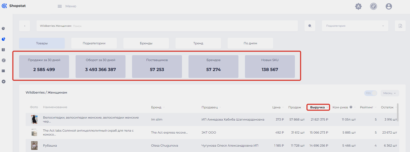Sort by the Ком-риев column header
This screenshot has width=410, height=152.
340,107
